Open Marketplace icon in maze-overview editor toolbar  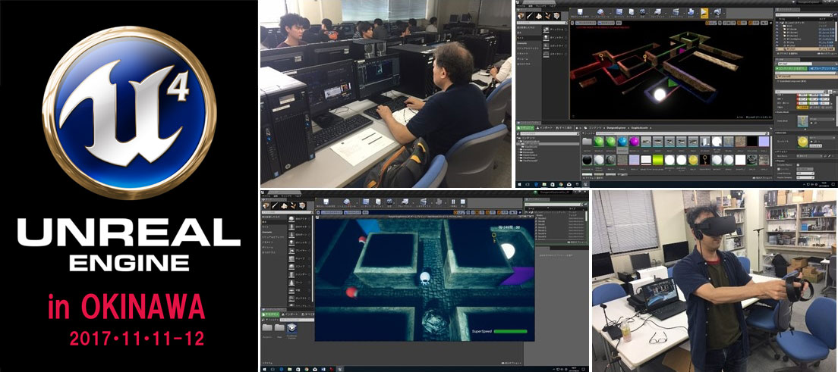pos(632,12)
